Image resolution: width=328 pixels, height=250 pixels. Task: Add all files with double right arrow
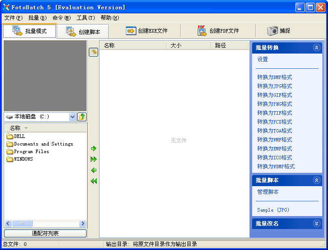point(94,159)
